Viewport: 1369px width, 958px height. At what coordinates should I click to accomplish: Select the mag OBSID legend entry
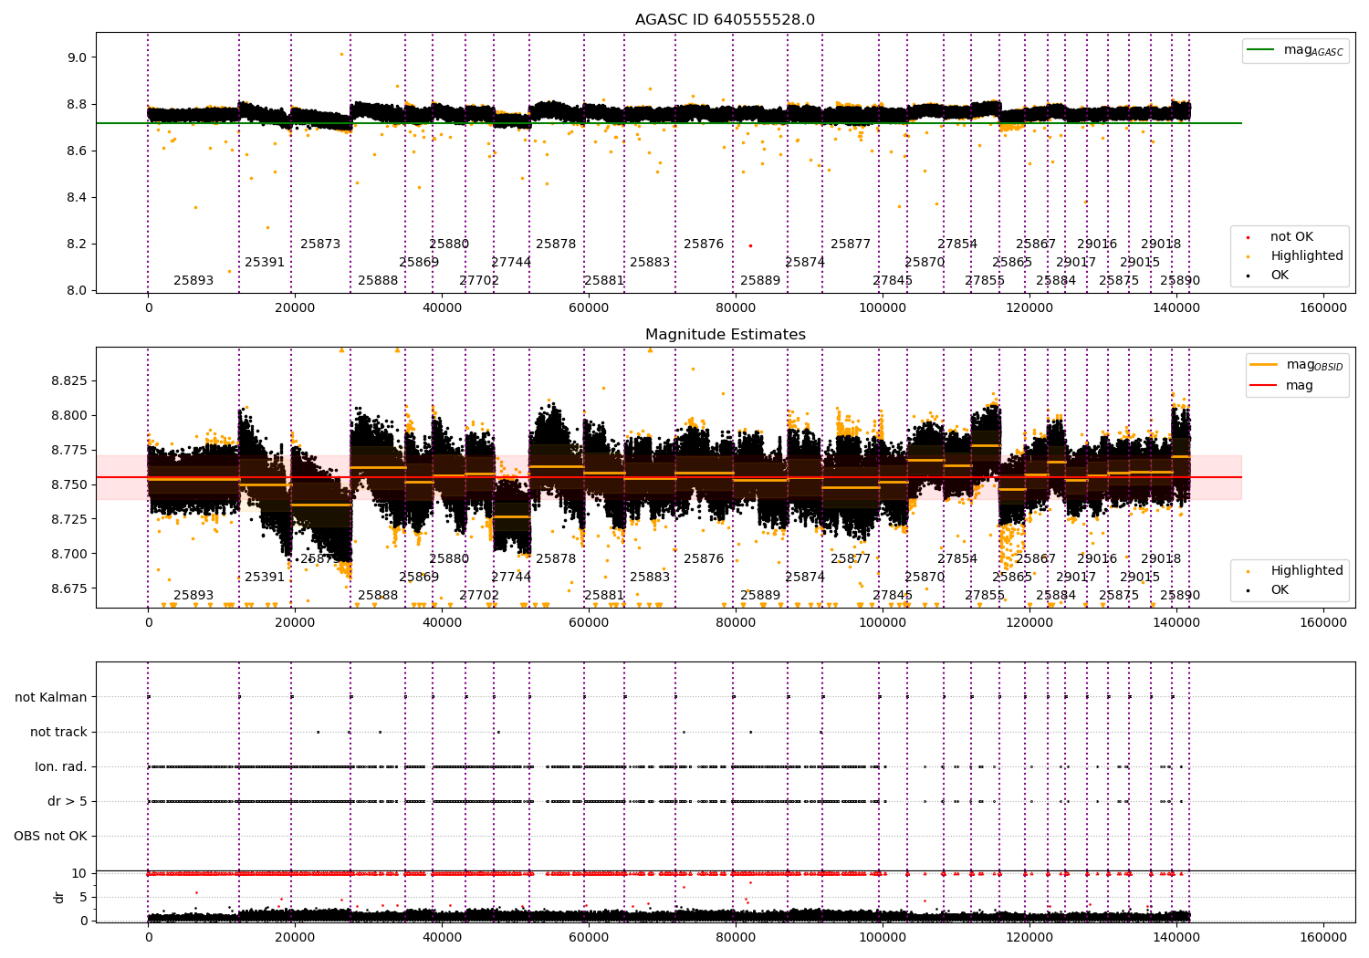[1297, 365]
